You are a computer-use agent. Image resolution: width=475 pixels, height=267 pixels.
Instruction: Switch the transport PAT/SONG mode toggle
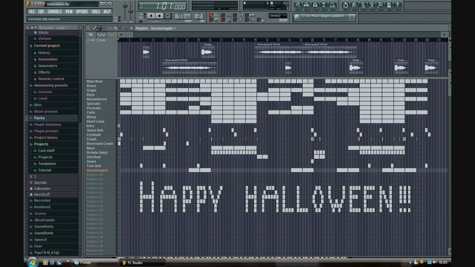(x=145, y=16)
